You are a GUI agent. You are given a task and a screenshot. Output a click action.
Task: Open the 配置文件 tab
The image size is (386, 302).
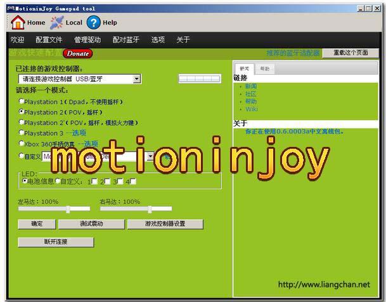(49, 40)
